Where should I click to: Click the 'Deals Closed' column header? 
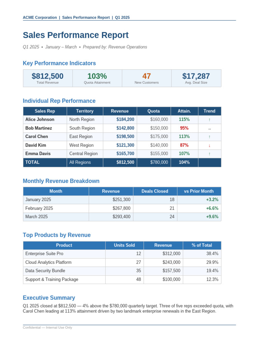(x=155, y=191)
